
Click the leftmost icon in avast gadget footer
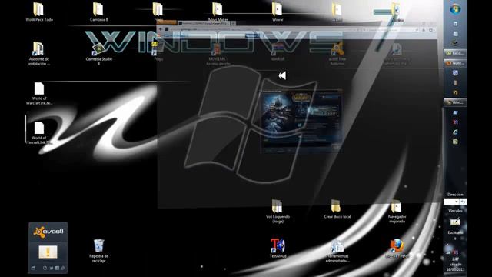(x=33, y=269)
